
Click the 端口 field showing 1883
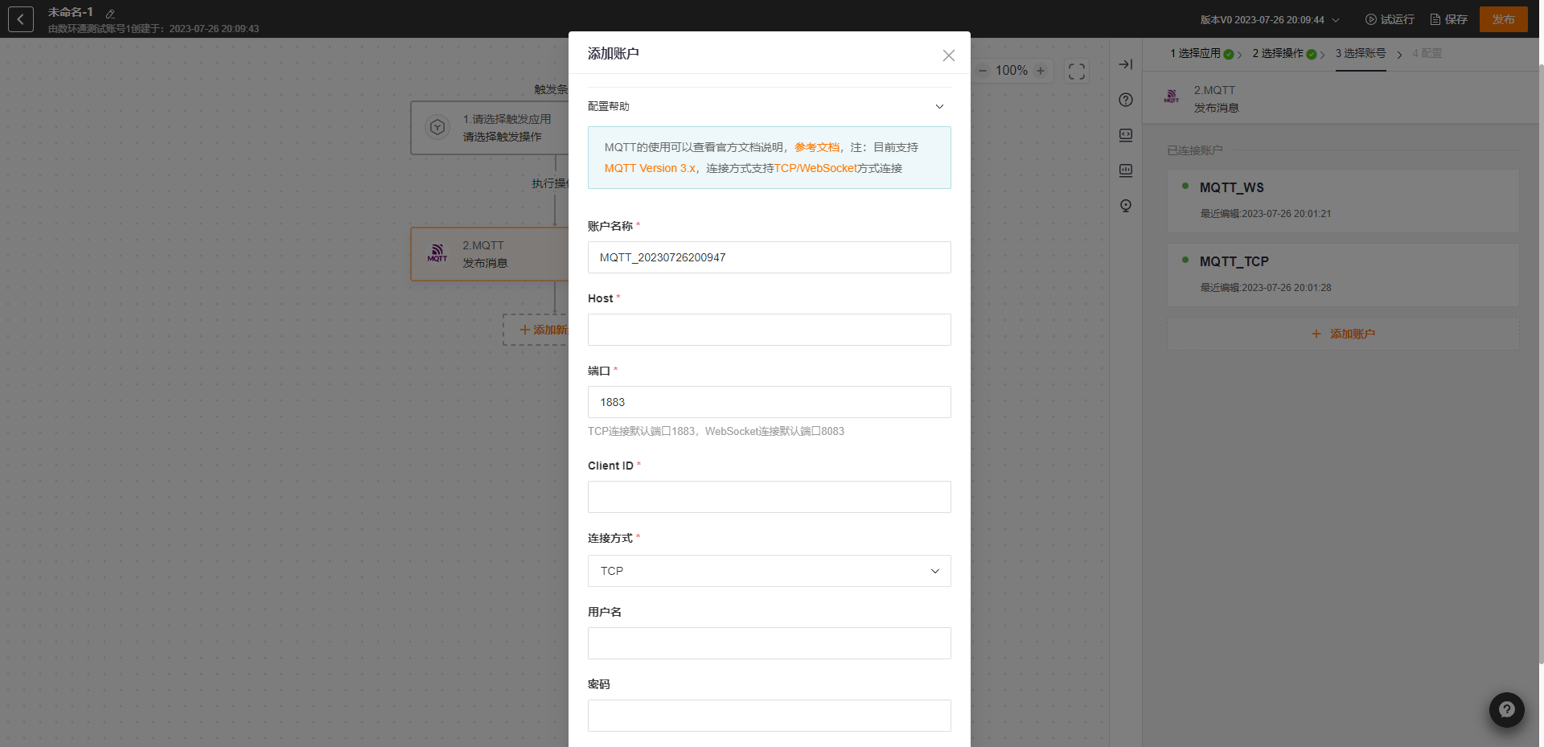tap(769, 402)
